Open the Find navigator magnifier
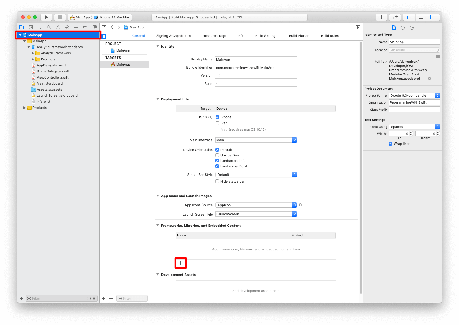 [x=49, y=27]
